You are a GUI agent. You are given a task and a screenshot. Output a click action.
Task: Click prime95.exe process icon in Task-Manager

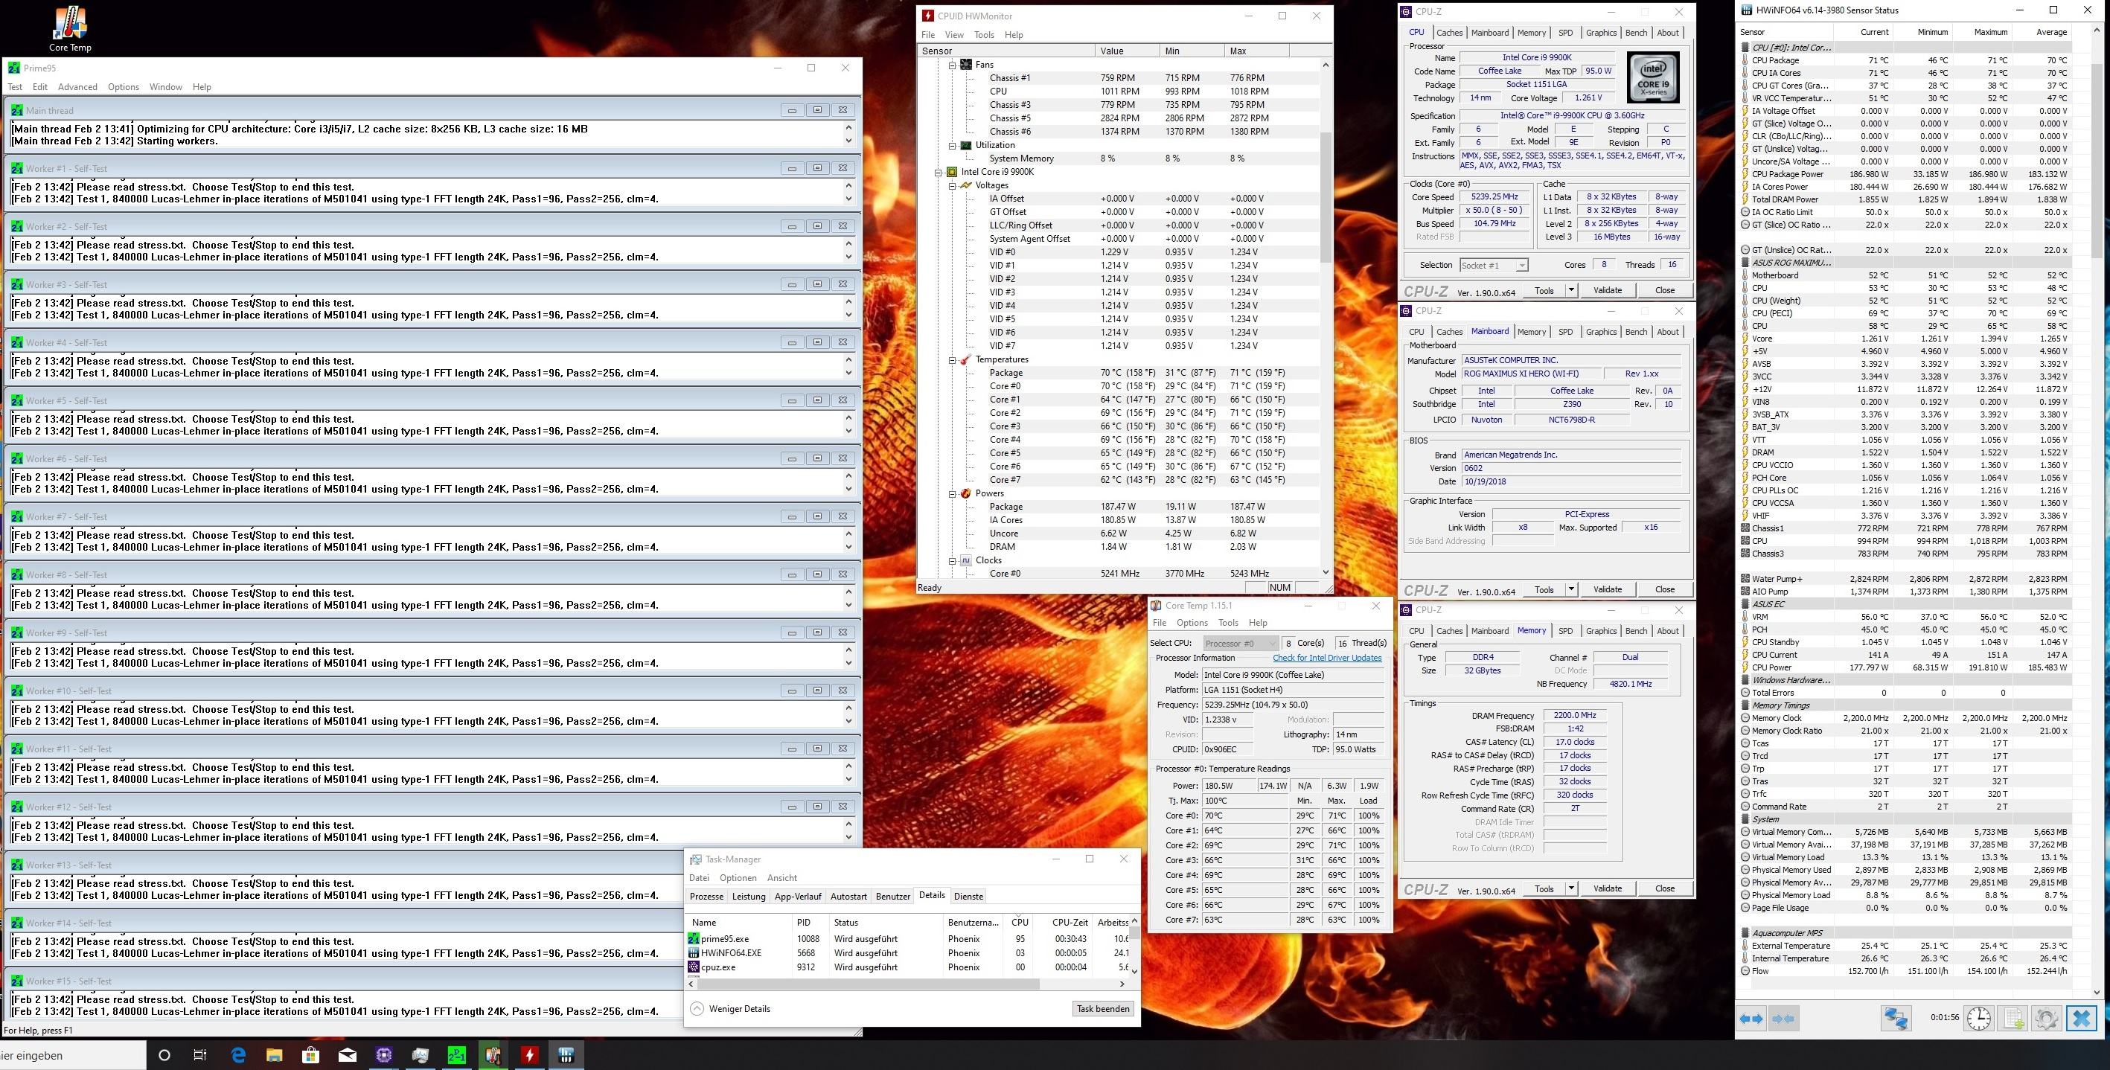click(x=694, y=939)
